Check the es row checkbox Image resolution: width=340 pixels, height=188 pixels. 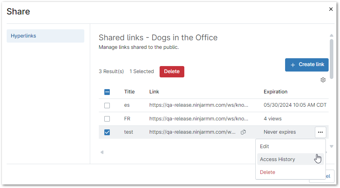[x=107, y=106]
